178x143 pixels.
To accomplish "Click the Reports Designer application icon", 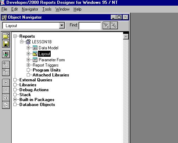I will coord(2,2).
